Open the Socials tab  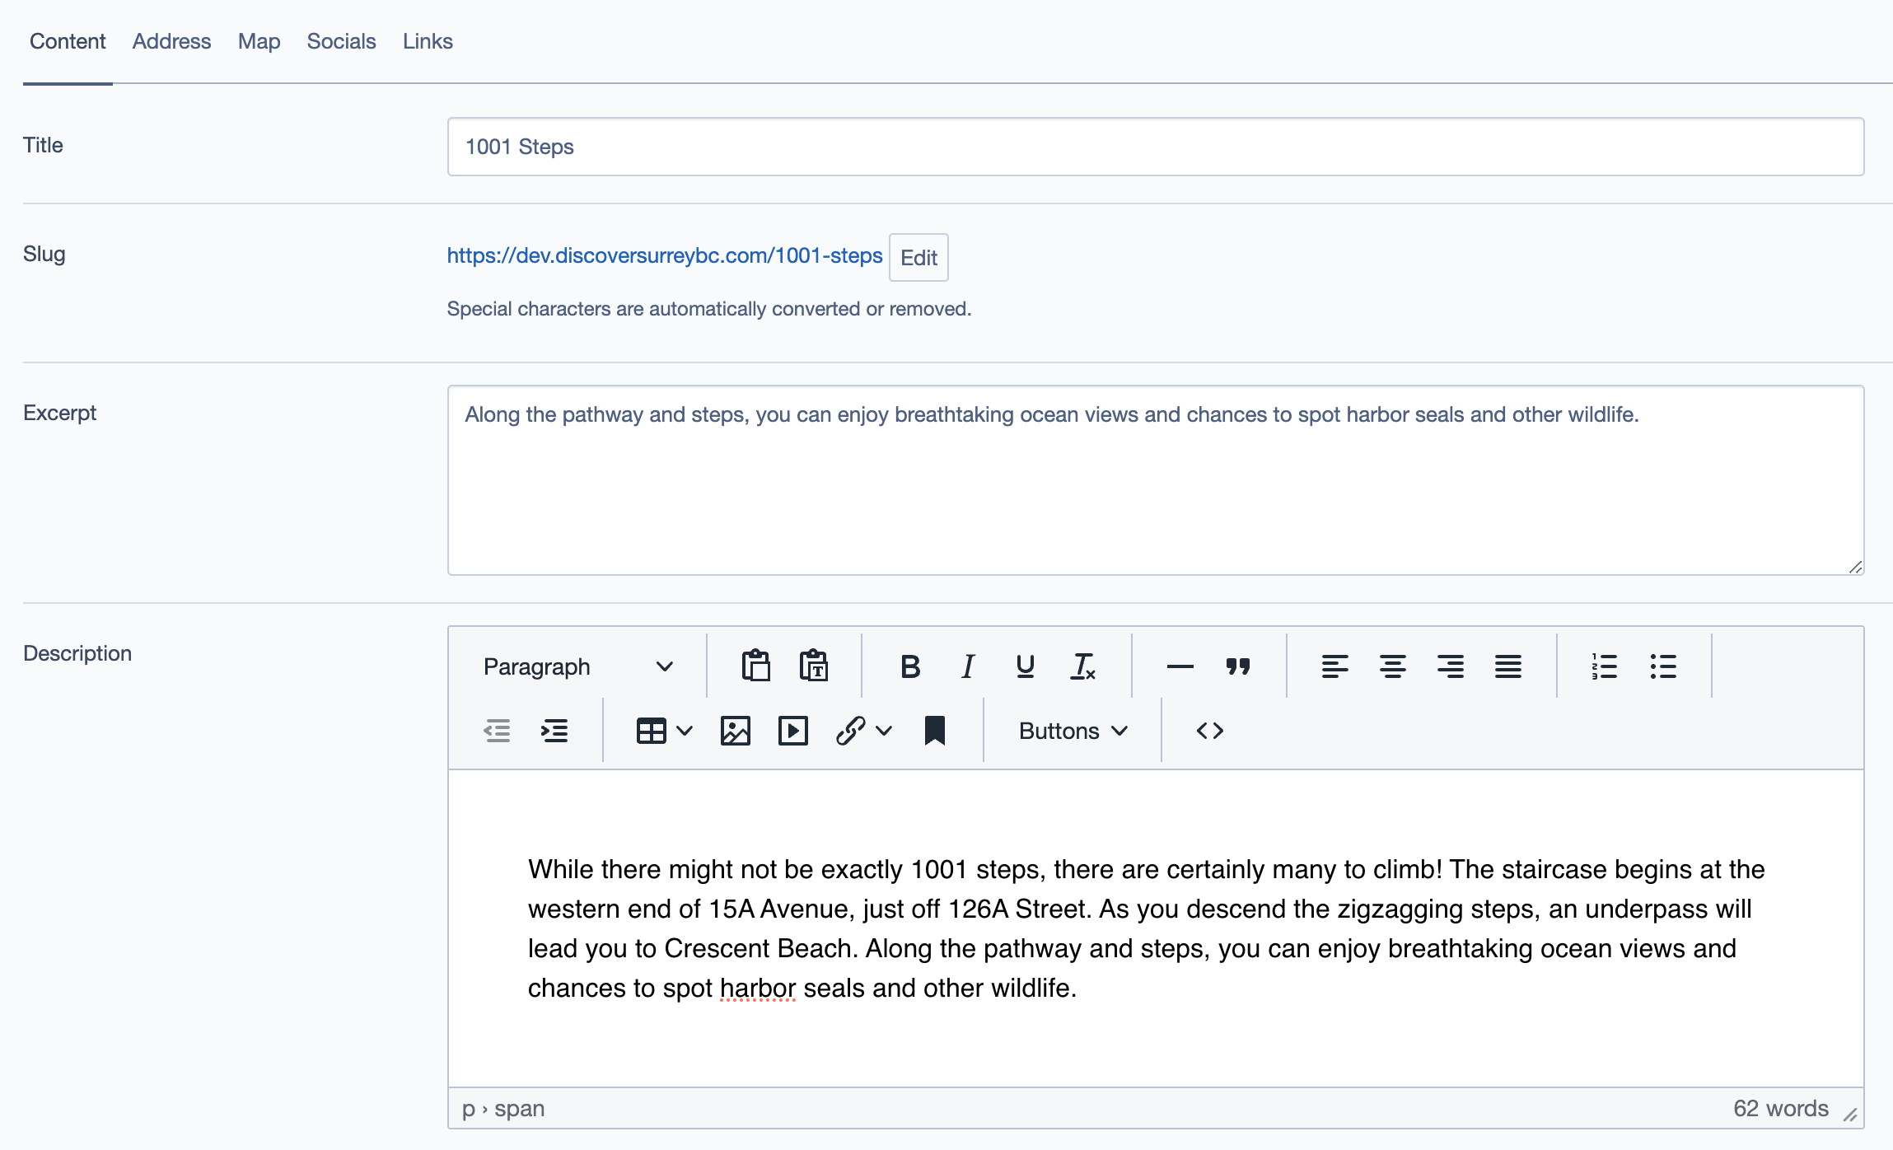click(341, 41)
